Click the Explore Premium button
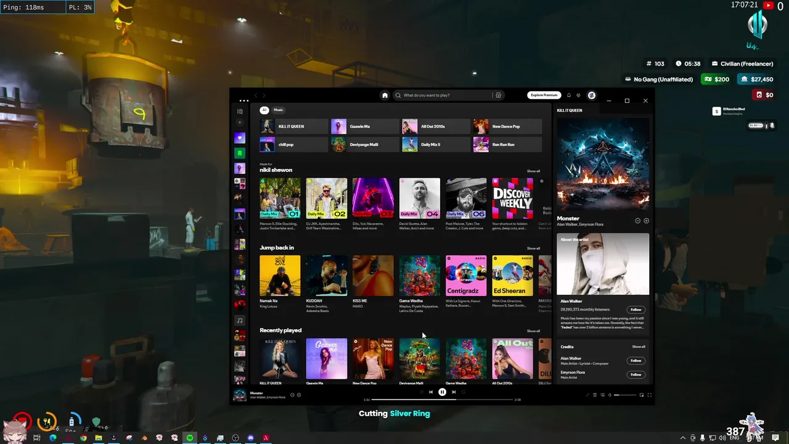 (x=544, y=95)
